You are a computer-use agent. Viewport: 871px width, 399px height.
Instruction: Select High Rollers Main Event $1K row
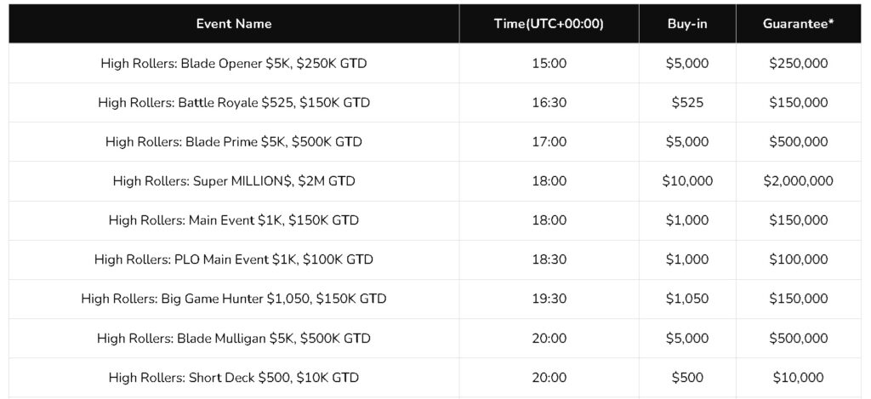click(234, 220)
